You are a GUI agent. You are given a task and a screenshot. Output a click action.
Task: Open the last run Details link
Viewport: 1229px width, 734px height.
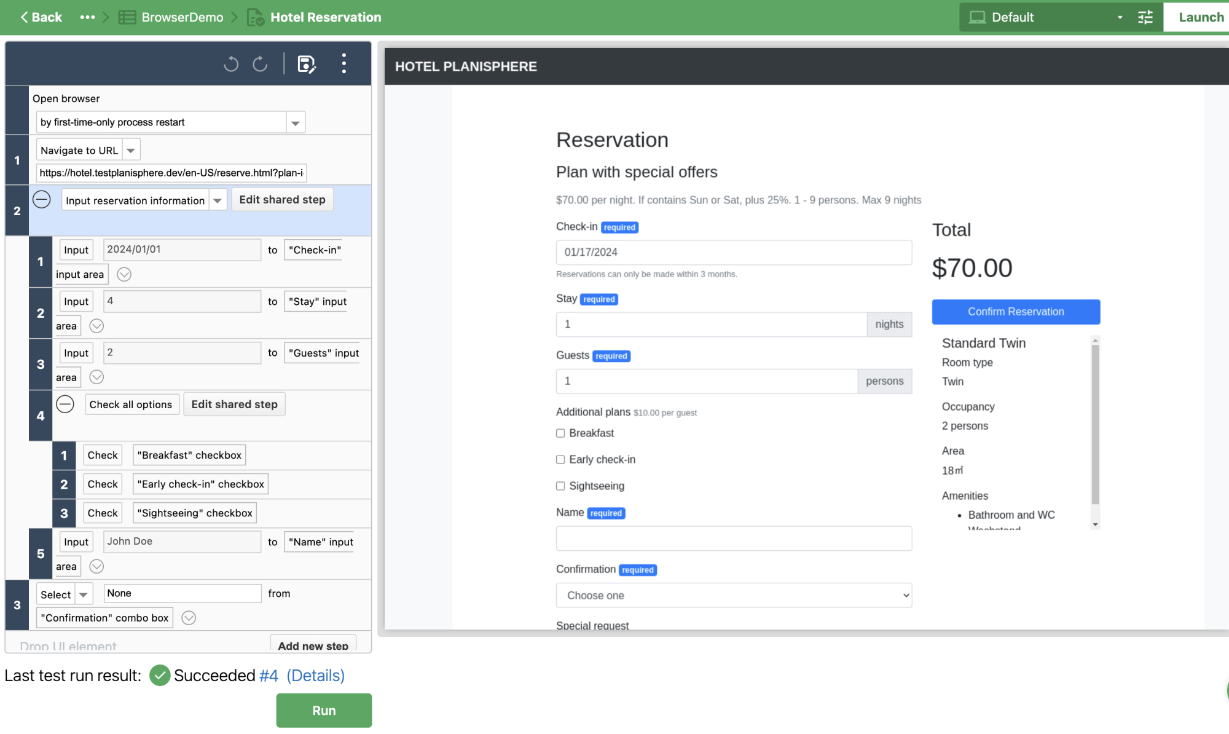[315, 676]
